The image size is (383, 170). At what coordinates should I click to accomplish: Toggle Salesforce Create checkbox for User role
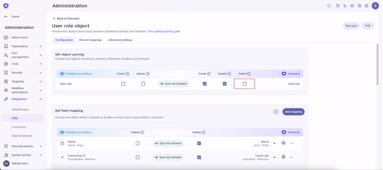pyautogui.click(x=123, y=84)
